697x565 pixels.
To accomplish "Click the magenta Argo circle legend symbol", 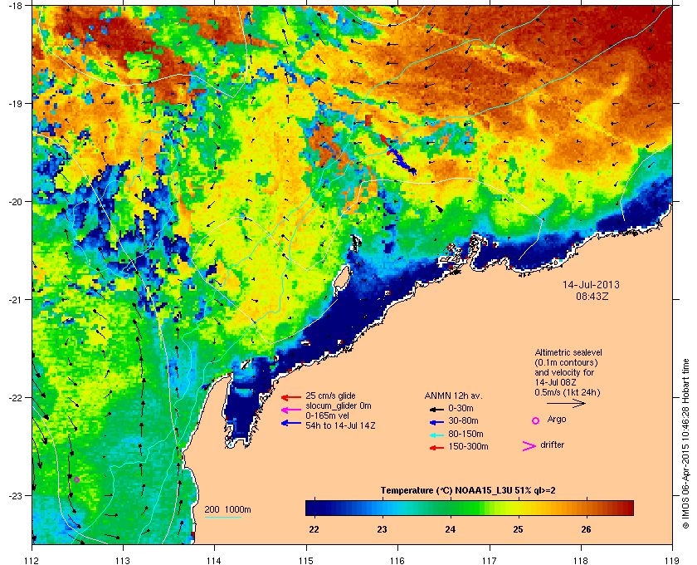I will click(536, 420).
